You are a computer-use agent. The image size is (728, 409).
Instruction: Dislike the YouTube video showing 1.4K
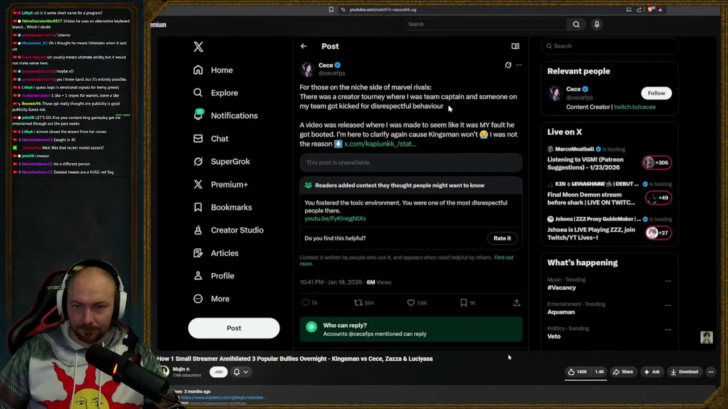pos(599,372)
